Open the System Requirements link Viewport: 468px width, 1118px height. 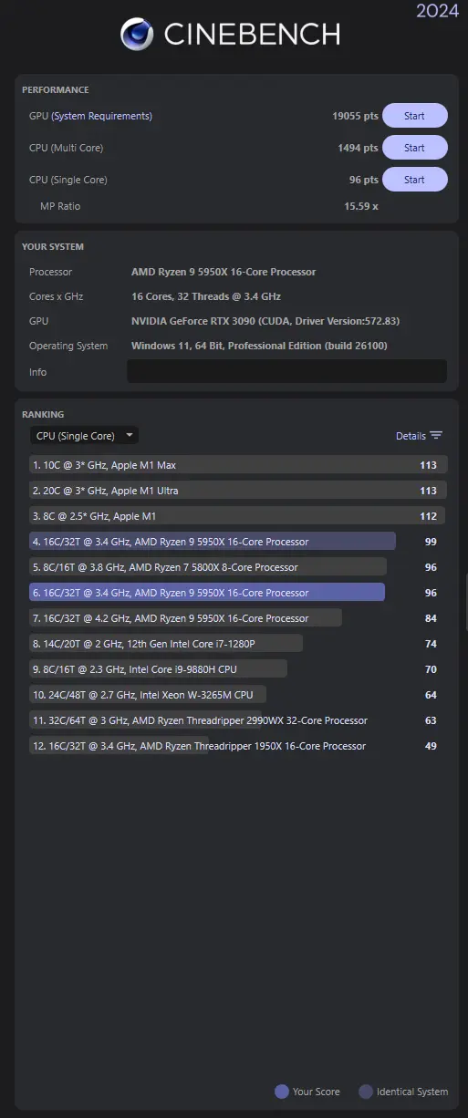point(102,116)
